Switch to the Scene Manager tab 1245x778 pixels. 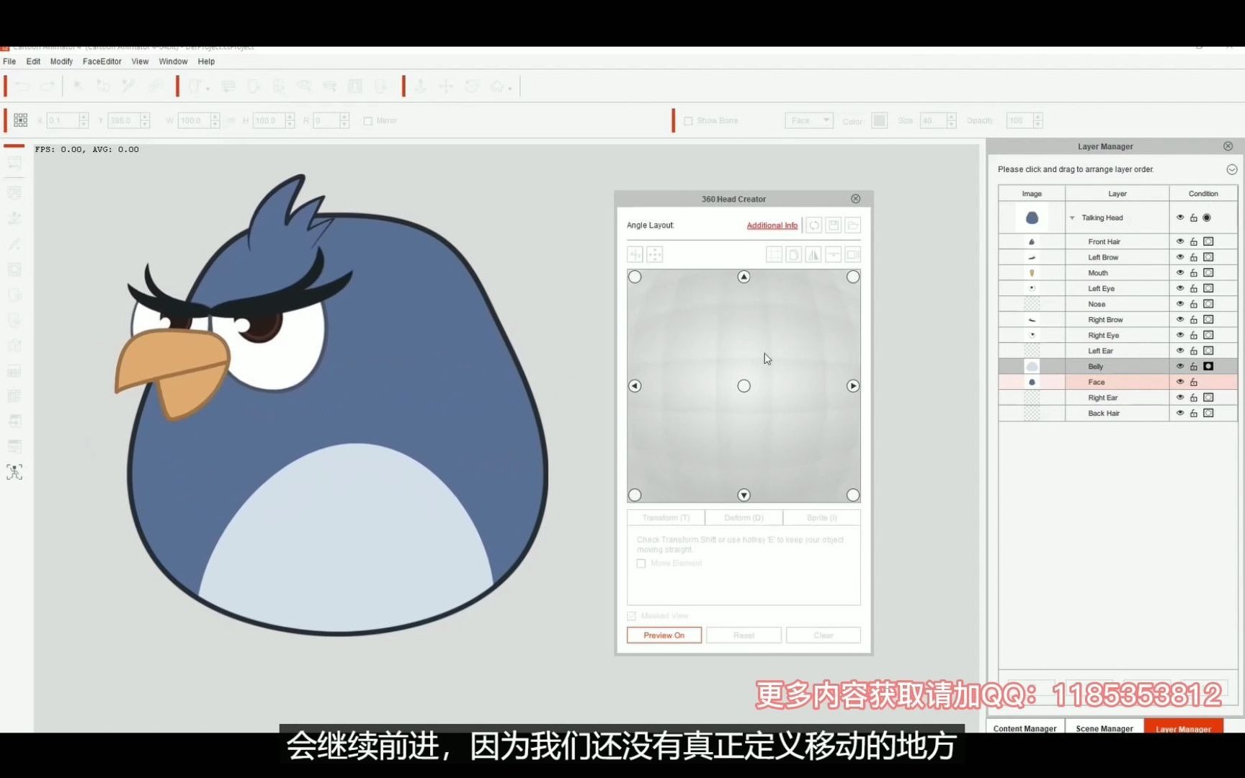pos(1105,728)
